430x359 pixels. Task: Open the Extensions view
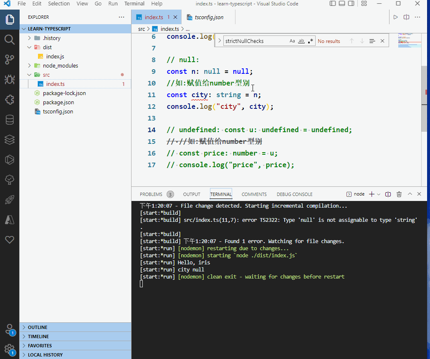10,100
